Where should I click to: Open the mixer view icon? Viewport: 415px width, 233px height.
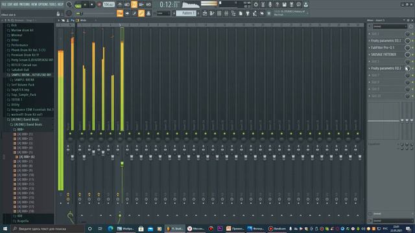(226, 13)
